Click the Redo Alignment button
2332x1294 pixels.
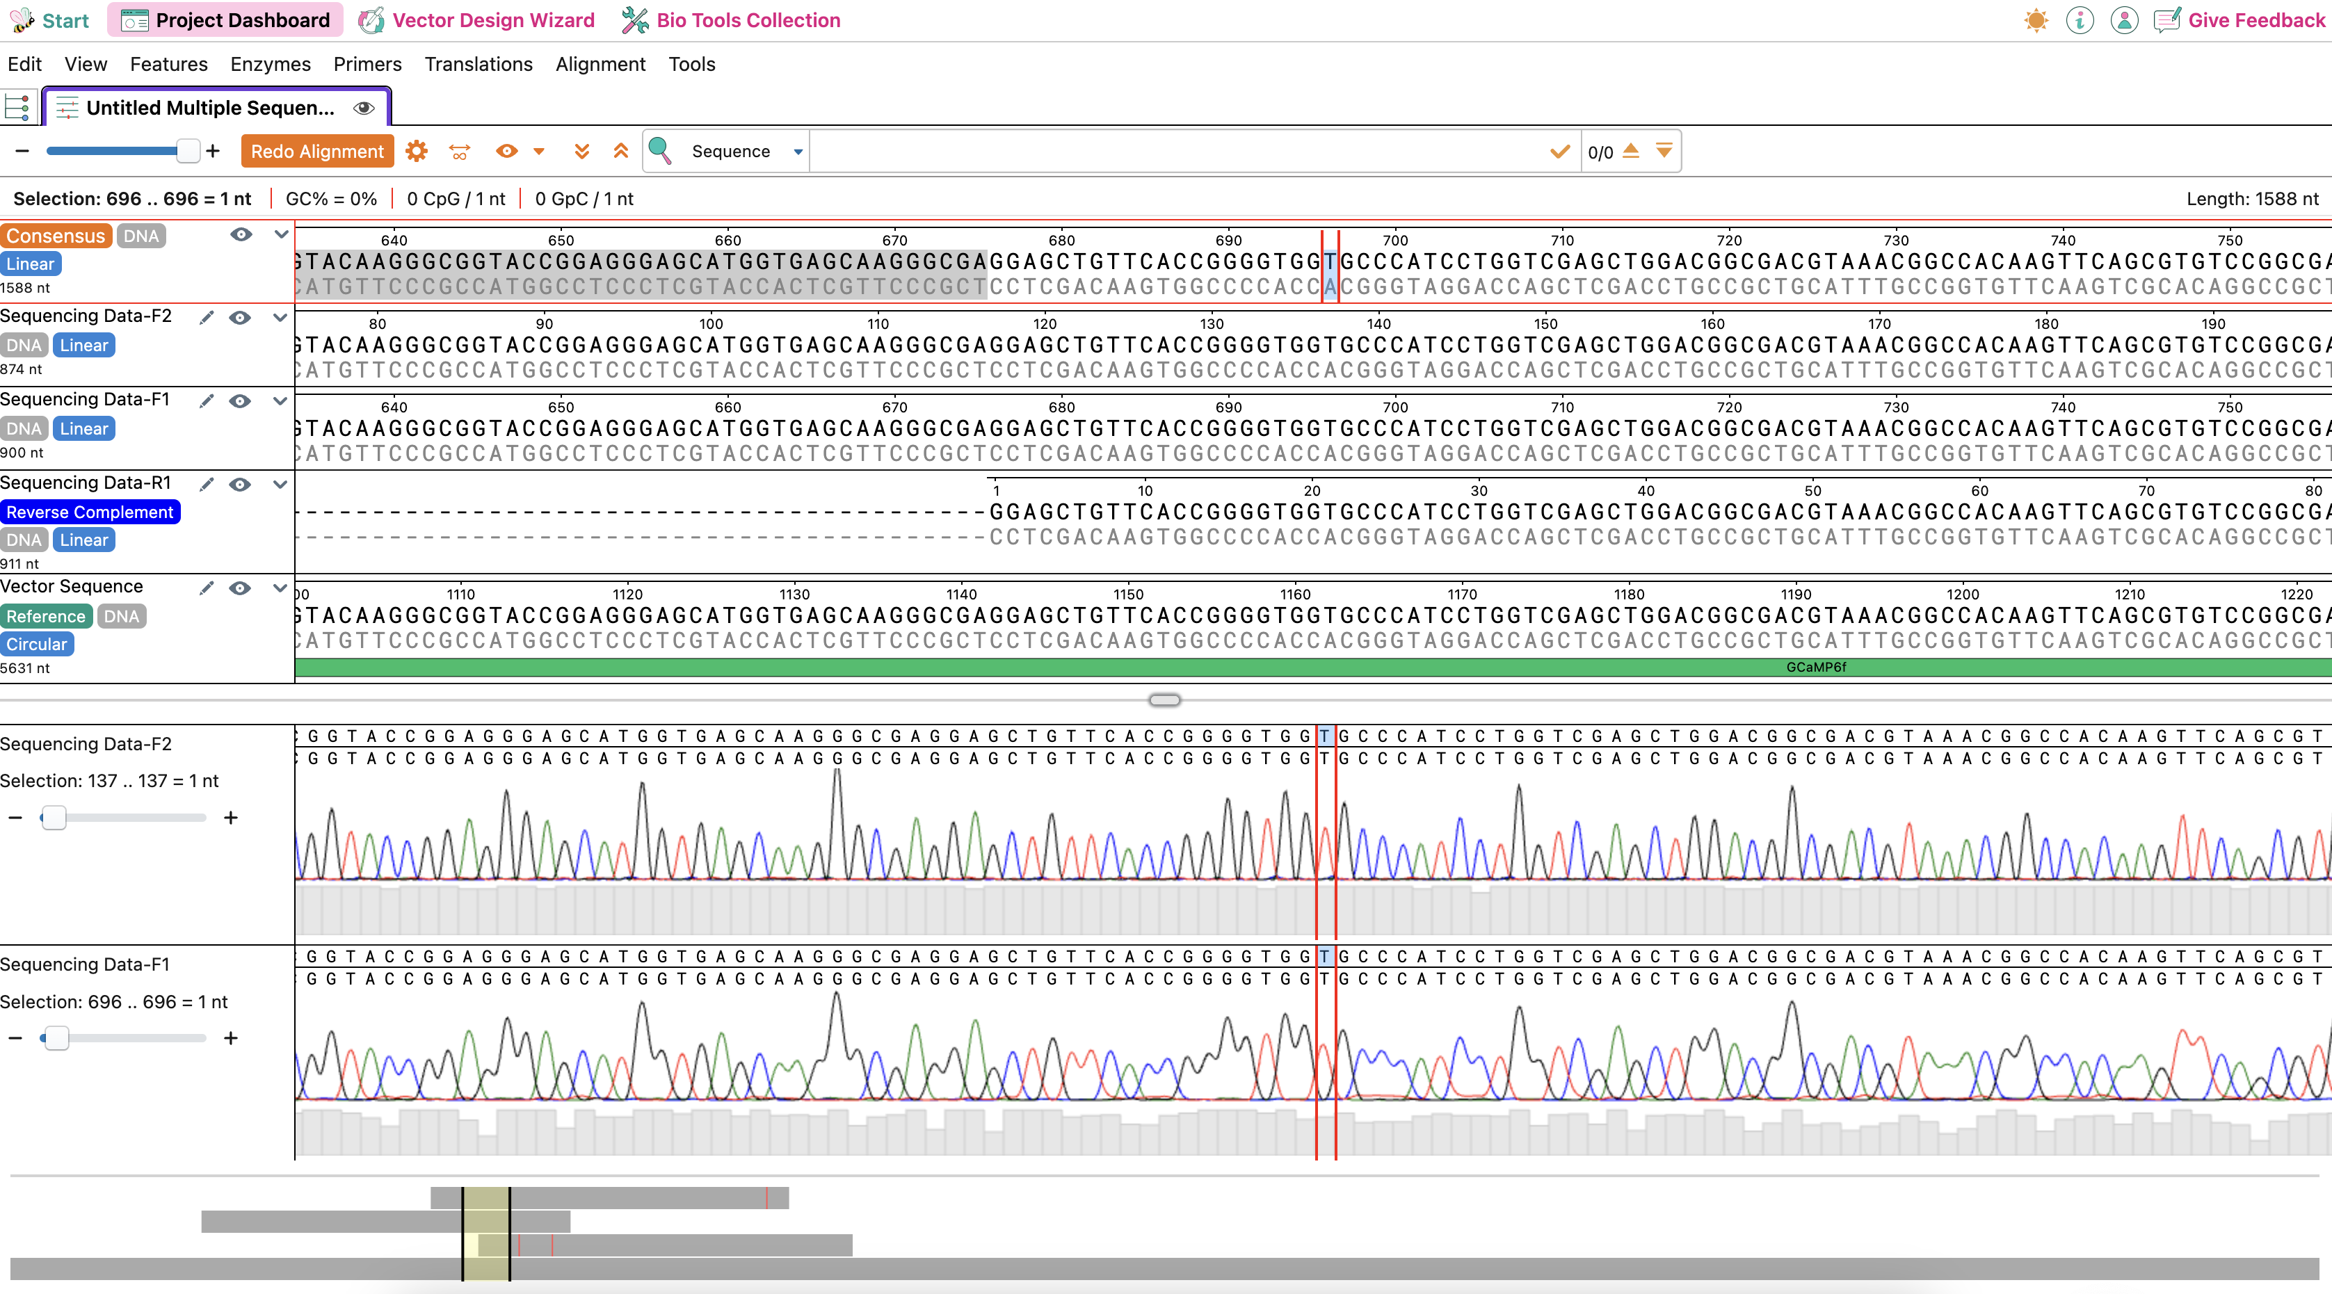(x=317, y=151)
